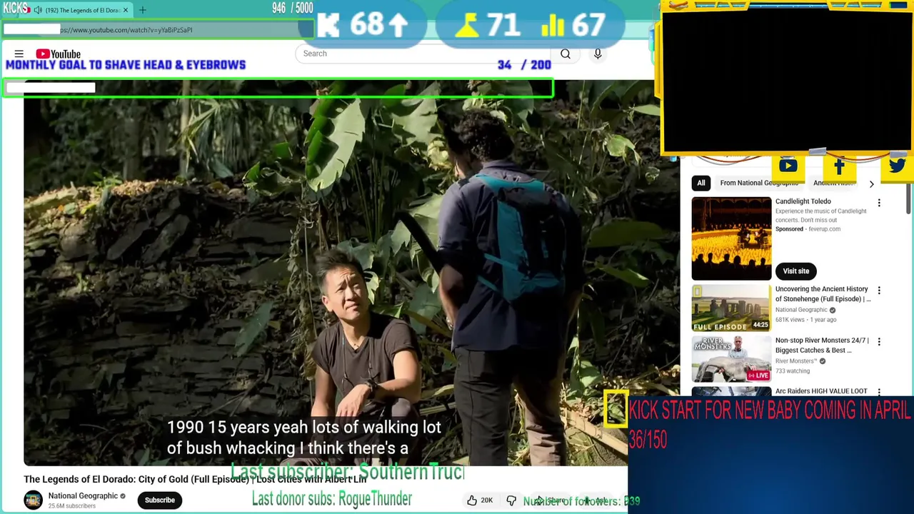
Task: Open a new browser tab with plus
Action: coord(143,10)
